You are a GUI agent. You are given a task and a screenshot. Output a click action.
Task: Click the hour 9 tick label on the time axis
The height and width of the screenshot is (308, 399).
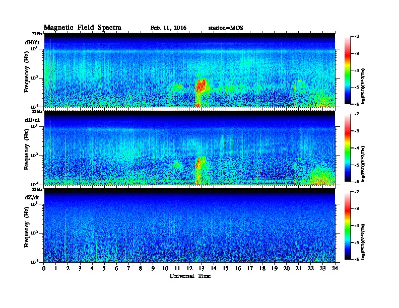click(x=153, y=269)
